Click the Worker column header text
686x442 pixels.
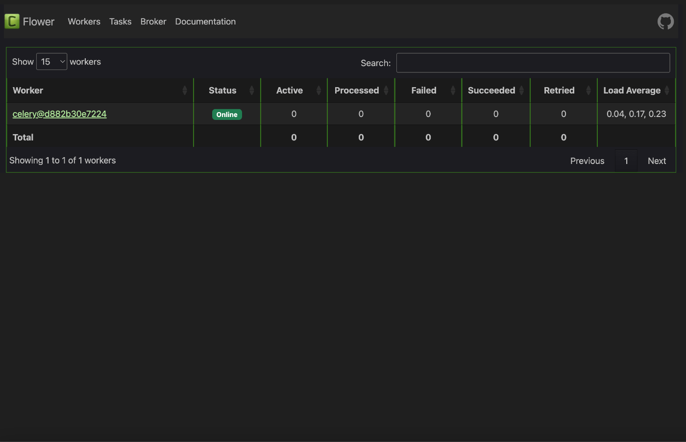click(28, 91)
